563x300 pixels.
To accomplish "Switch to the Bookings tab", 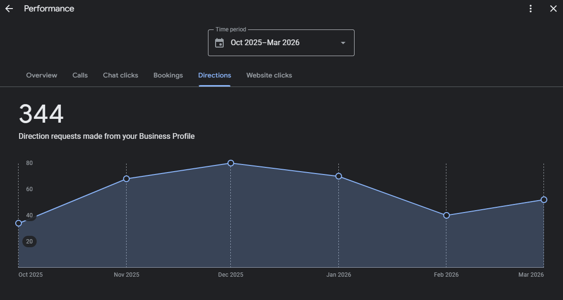I will 168,75.
